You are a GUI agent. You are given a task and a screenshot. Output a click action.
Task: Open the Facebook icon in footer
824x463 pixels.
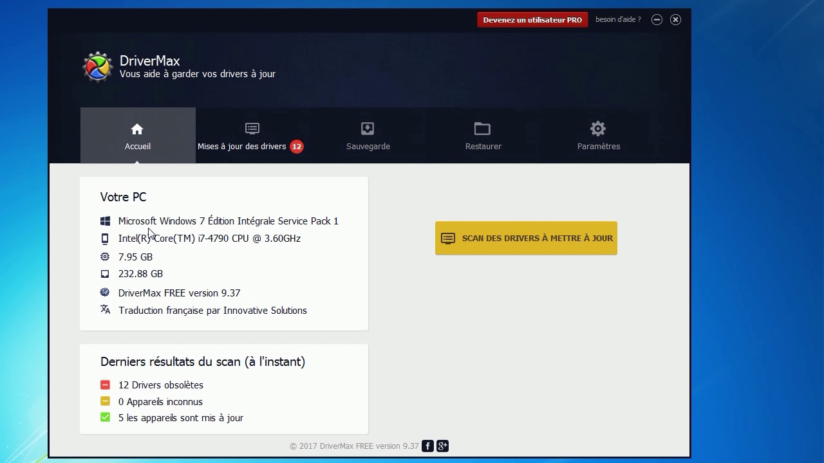[x=427, y=446]
